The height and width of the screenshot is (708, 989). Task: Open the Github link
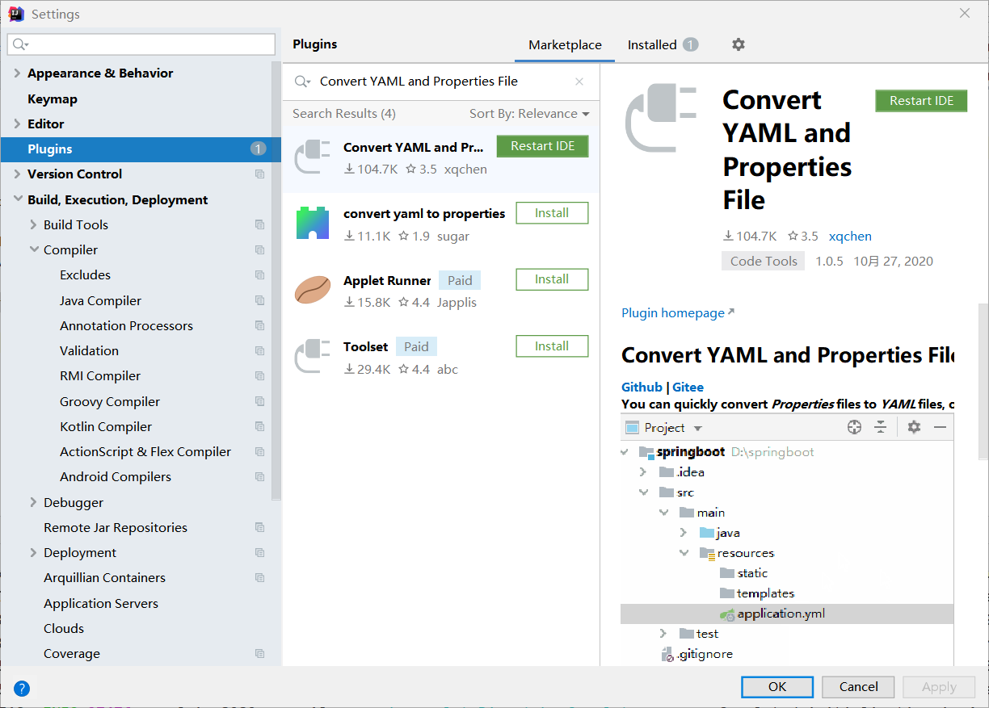point(642,388)
